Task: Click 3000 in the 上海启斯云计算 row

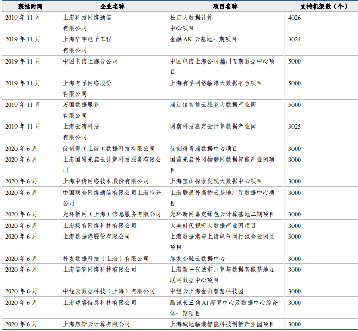Action: point(295,324)
